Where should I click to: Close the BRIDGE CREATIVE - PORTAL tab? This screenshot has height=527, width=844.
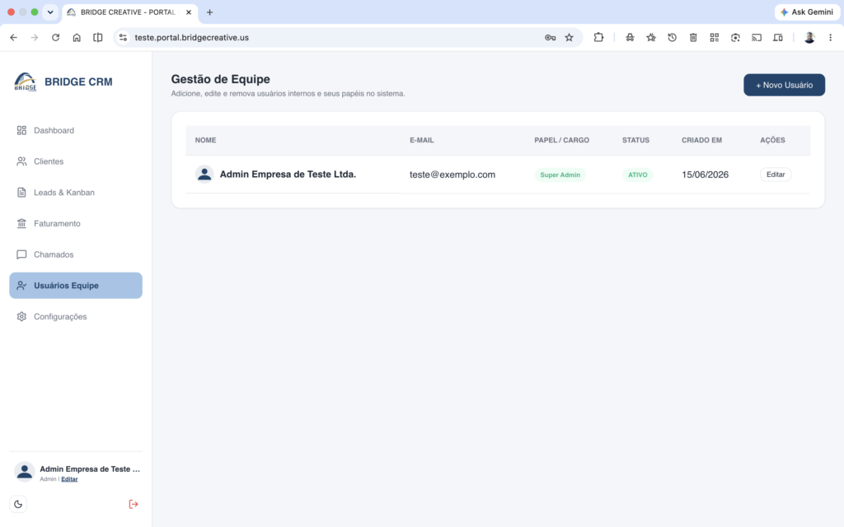[x=189, y=12]
